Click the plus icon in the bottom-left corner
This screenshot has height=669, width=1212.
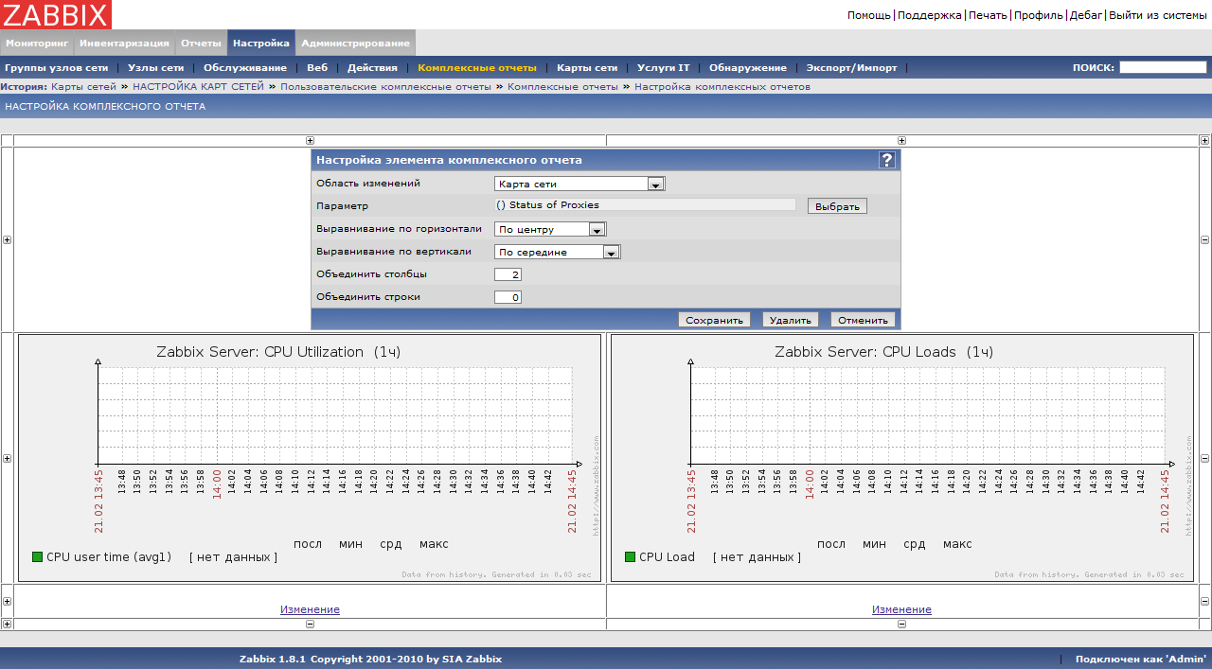[7, 624]
